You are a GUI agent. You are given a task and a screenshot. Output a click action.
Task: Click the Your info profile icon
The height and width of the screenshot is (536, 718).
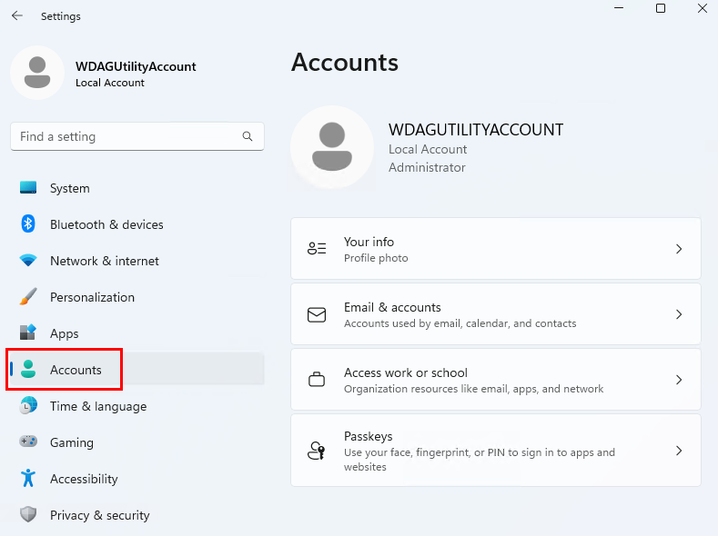point(317,249)
